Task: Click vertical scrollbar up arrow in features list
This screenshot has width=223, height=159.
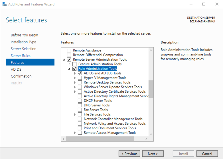Action: click(x=151, y=50)
